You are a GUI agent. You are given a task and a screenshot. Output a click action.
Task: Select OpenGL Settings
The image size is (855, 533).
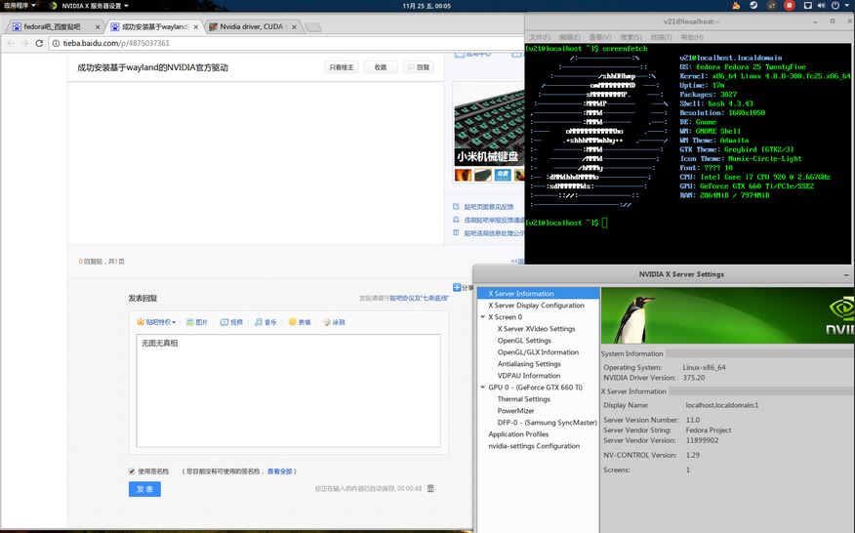(524, 341)
